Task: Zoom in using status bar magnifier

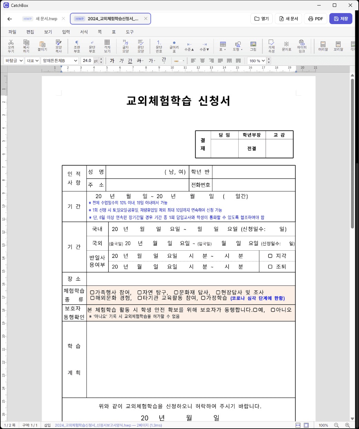Action: pyautogui.click(x=348, y=425)
